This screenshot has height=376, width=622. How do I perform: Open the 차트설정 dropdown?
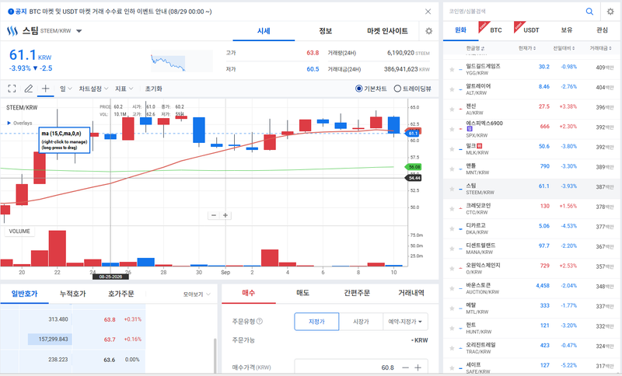pos(93,89)
